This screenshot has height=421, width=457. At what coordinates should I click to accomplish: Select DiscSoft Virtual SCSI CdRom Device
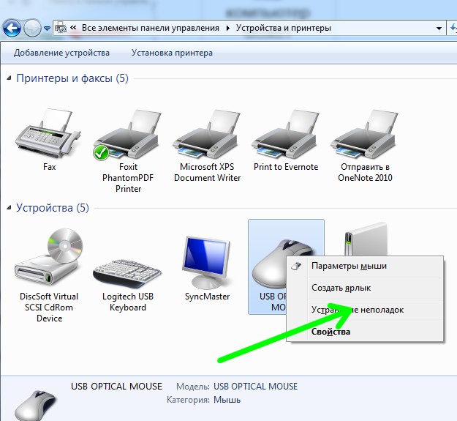pos(49,264)
